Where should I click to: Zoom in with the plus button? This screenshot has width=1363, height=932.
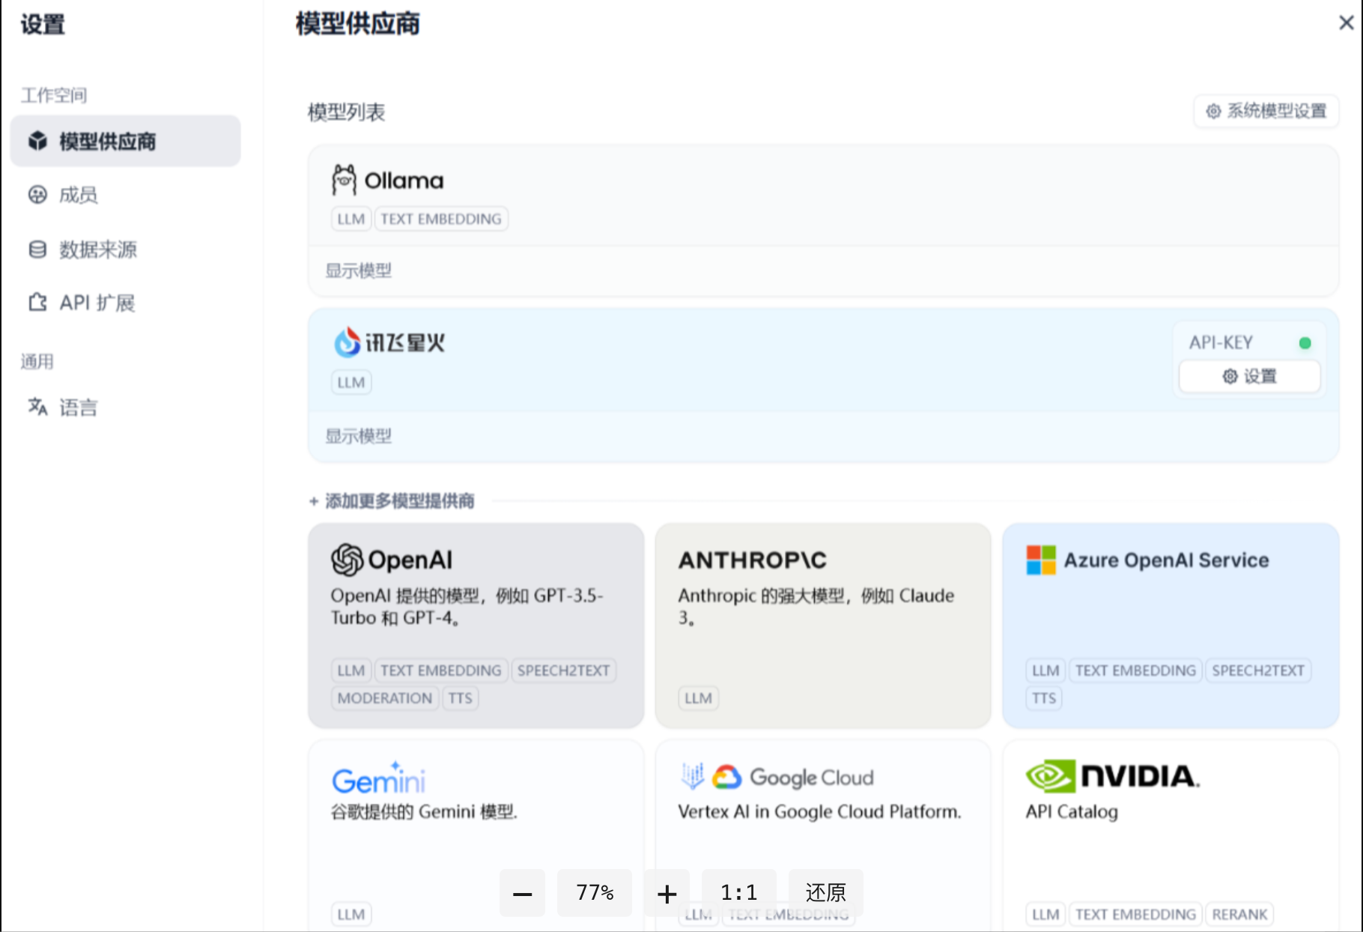(667, 893)
